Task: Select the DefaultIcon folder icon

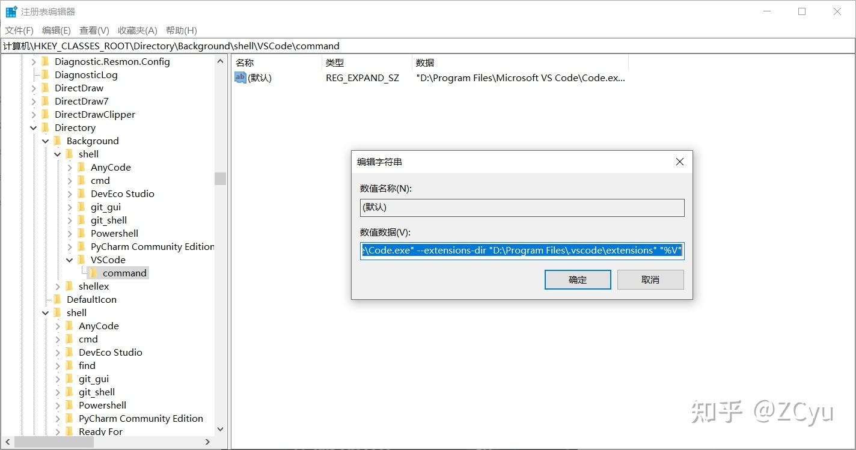Action: [x=59, y=299]
